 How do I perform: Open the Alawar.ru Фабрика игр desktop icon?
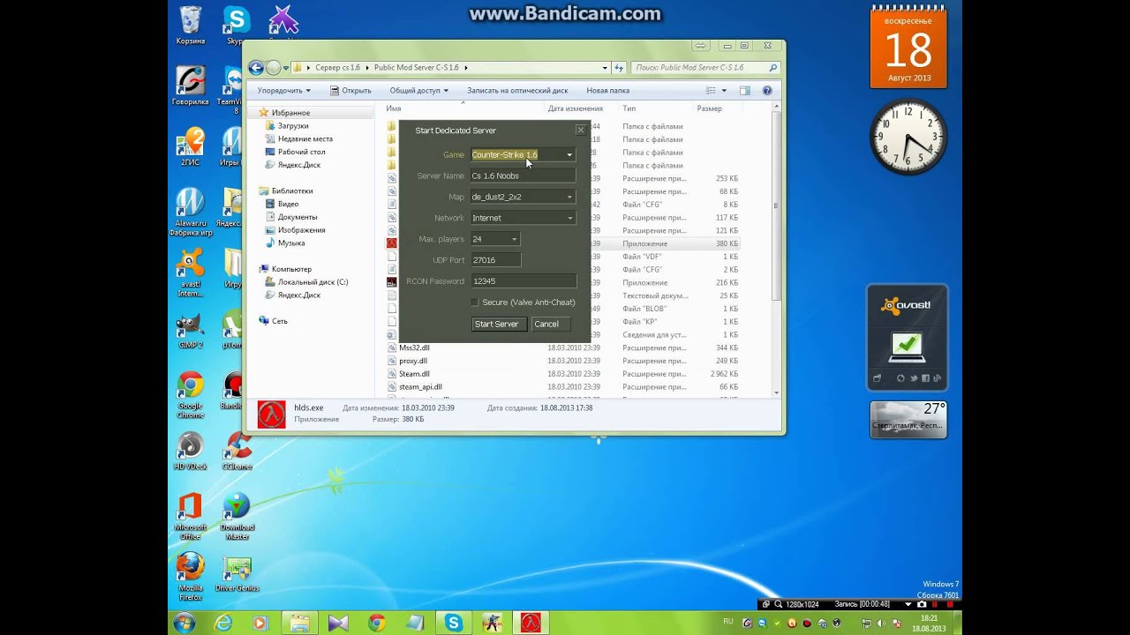(190, 213)
